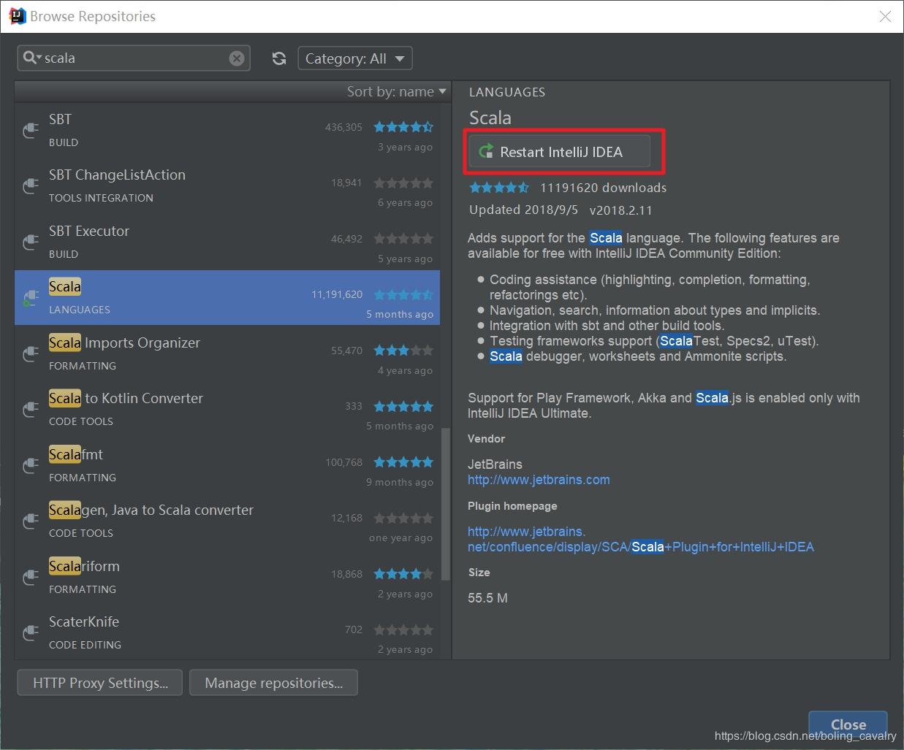The height and width of the screenshot is (750, 904).
Task: Click the Scalariform plugin icon
Action: coord(31,577)
